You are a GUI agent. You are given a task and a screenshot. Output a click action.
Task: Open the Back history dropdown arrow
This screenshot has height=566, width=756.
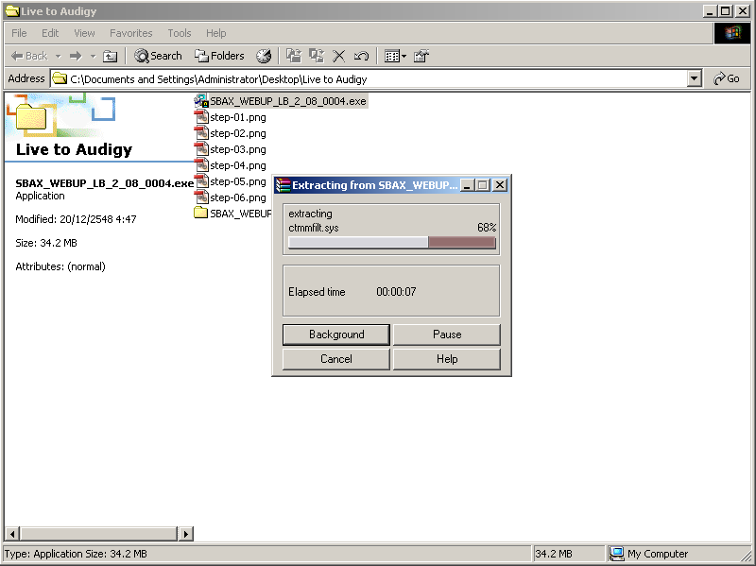point(59,56)
